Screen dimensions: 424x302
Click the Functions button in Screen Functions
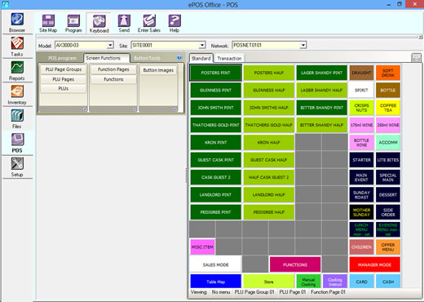113,79
